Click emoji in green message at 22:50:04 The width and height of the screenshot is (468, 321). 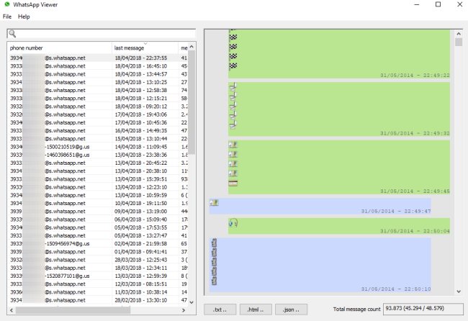[233, 223]
